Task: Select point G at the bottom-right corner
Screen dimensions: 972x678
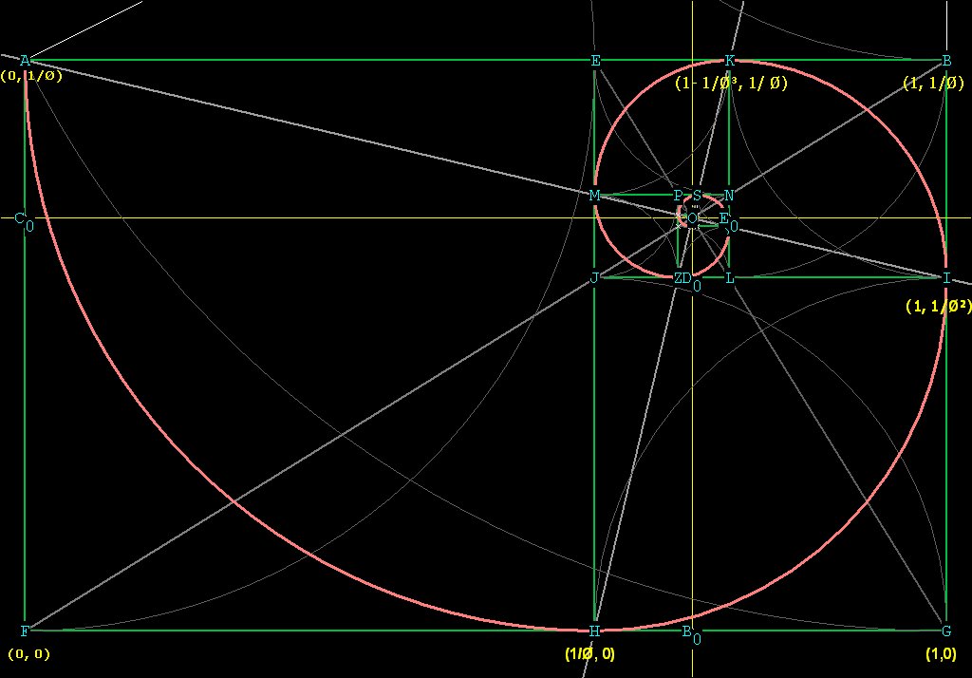Action: coord(945,630)
